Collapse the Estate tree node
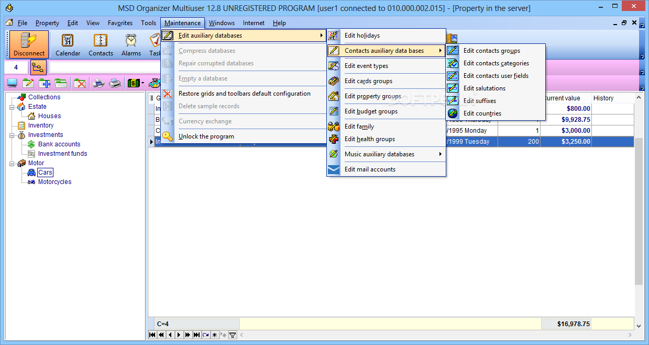The image size is (649, 345). point(12,107)
